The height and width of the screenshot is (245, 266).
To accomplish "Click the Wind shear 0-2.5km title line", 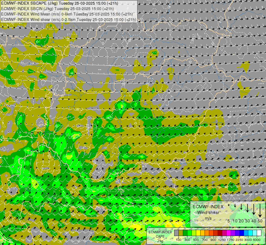I will pos(68,20).
